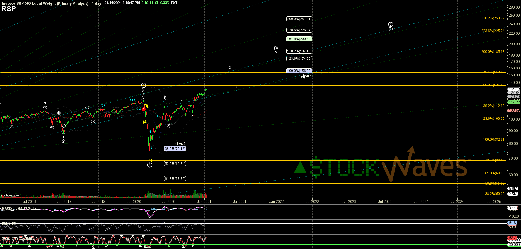Image resolution: width=521 pixels, height=249 pixels.
Task: Click the 2.5M volume tag
Action: point(513,194)
